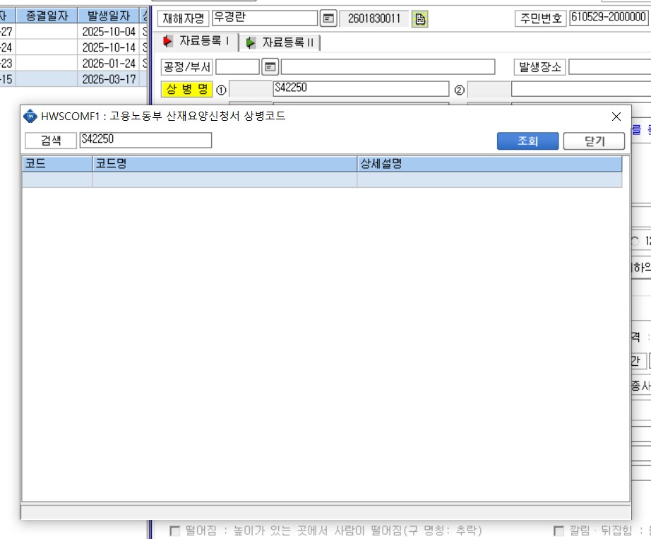
Task: Click the 닫기 button
Action: click(594, 141)
